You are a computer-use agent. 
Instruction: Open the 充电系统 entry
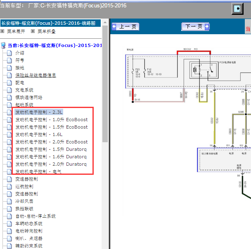[x=24, y=90]
